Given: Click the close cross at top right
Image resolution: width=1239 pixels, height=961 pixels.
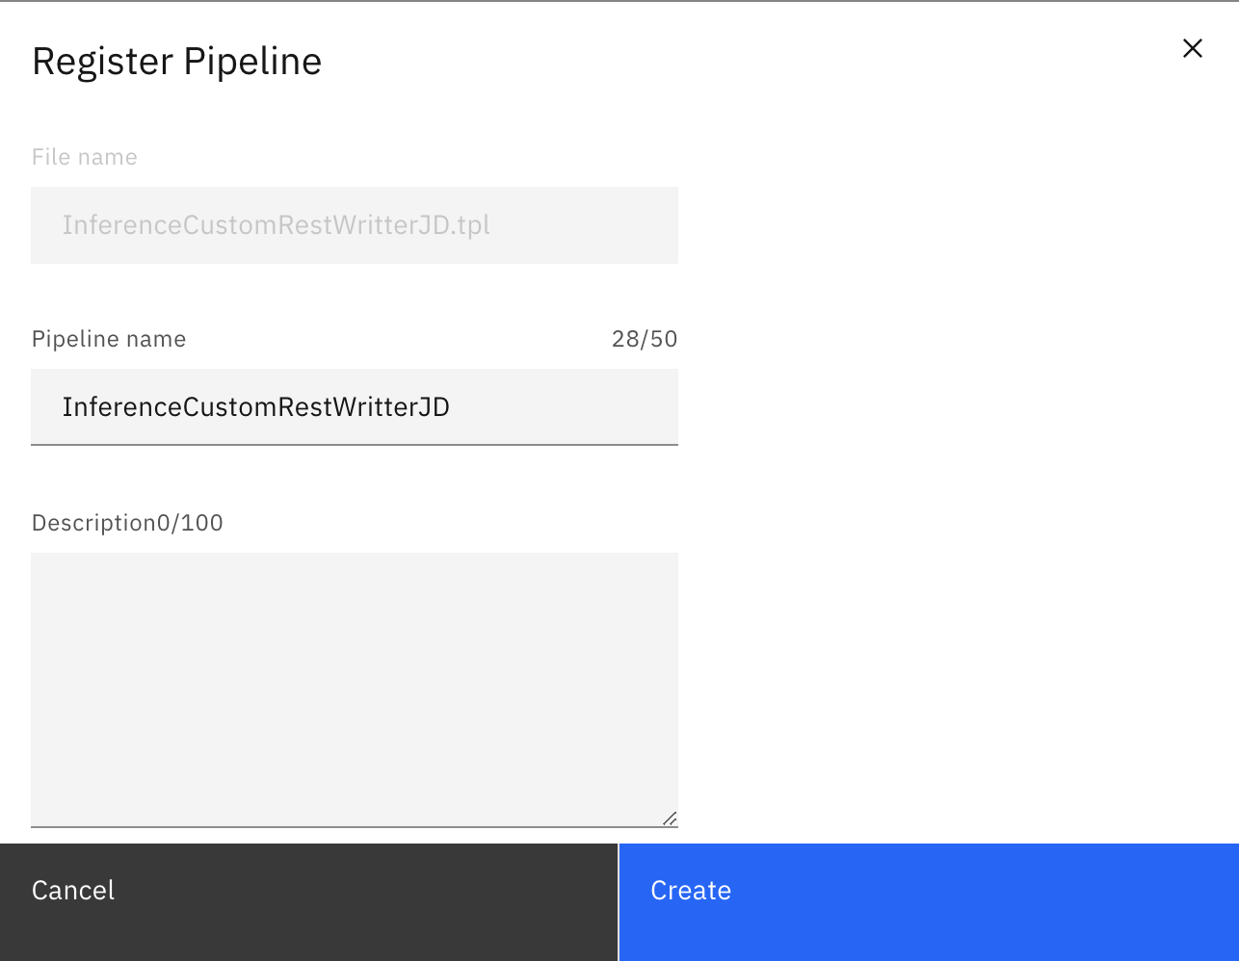Looking at the screenshot, I should click(1192, 48).
